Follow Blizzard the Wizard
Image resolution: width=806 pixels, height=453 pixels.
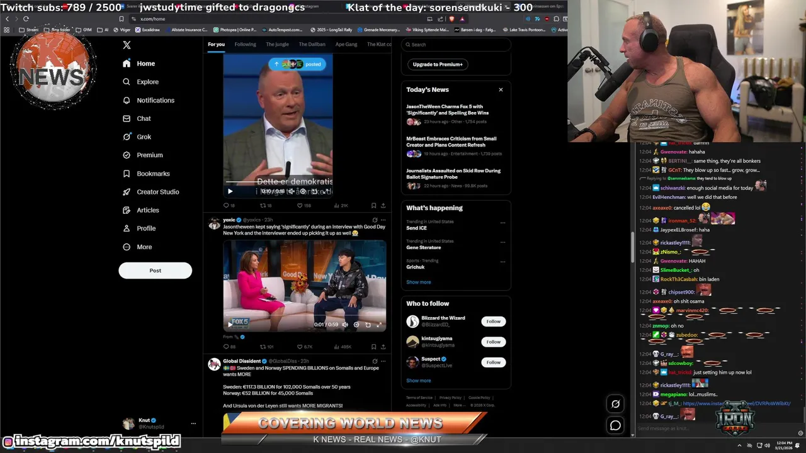(x=493, y=322)
